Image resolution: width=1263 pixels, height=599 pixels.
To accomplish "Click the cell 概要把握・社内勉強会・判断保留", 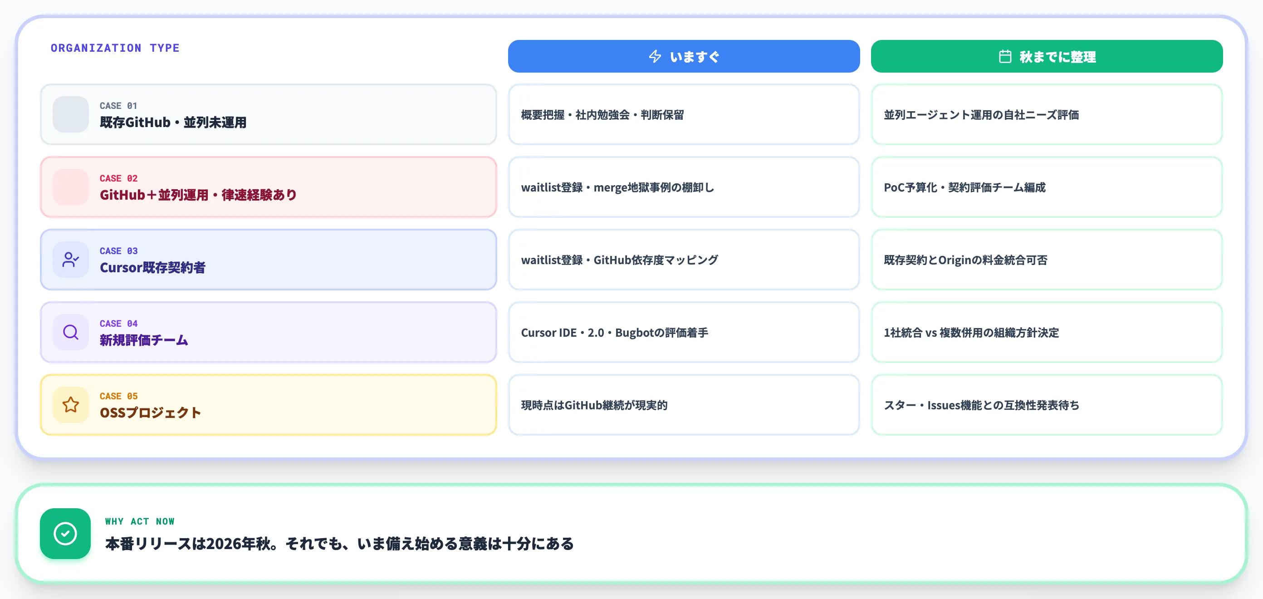I will [x=684, y=114].
